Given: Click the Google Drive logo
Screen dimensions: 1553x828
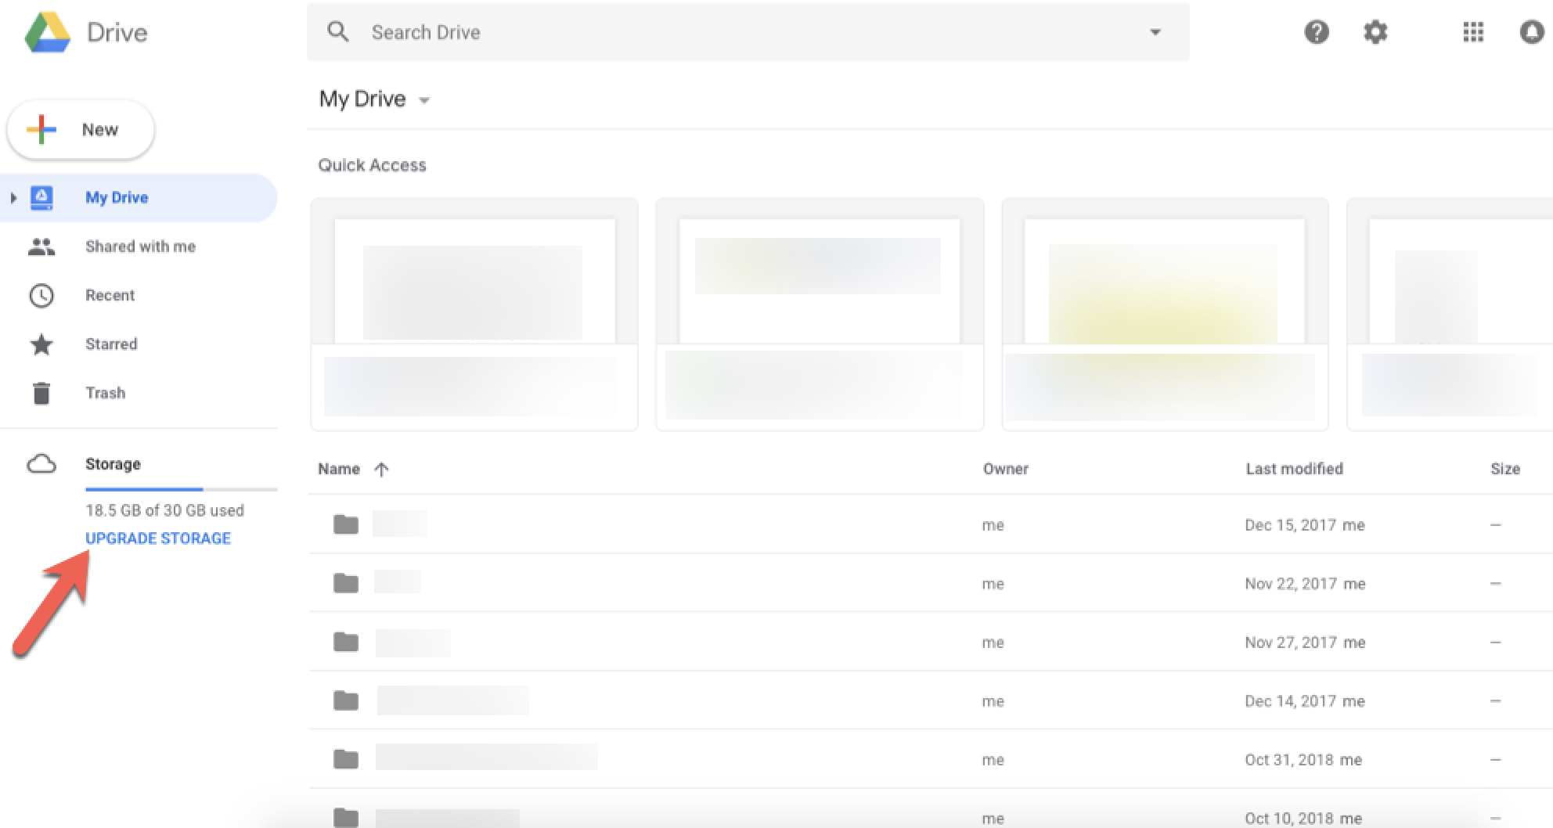Looking at the screenshot, I should coord(48,33).
